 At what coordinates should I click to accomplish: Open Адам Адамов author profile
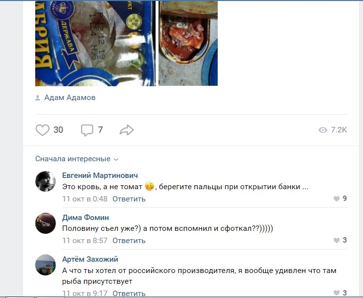click(70, 98)
